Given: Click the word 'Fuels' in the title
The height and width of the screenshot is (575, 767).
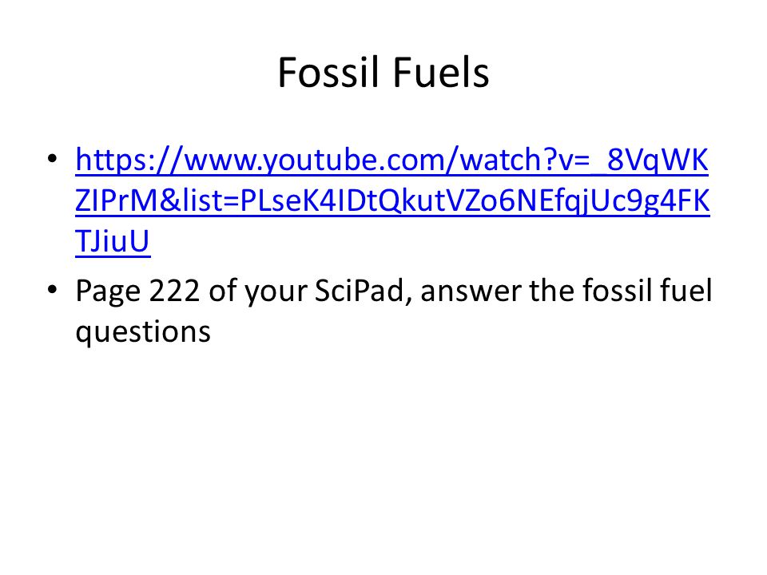Looking at the screenshot, I should pos(441,72).
